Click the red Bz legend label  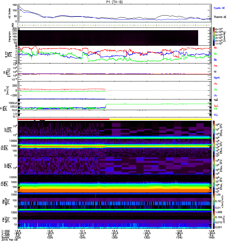[x=216, y=48]
